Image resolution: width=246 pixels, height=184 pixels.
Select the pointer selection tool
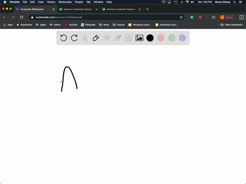(85, 38)
